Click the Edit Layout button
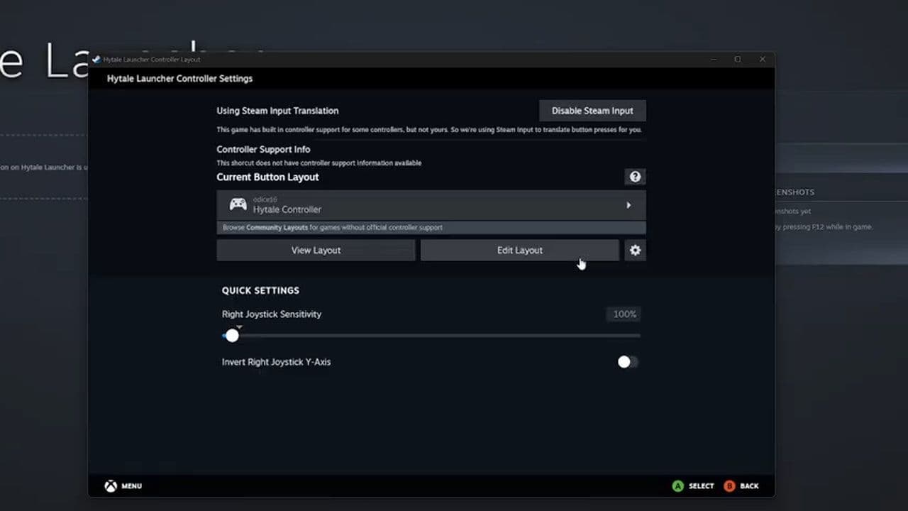 pos(519,250)
